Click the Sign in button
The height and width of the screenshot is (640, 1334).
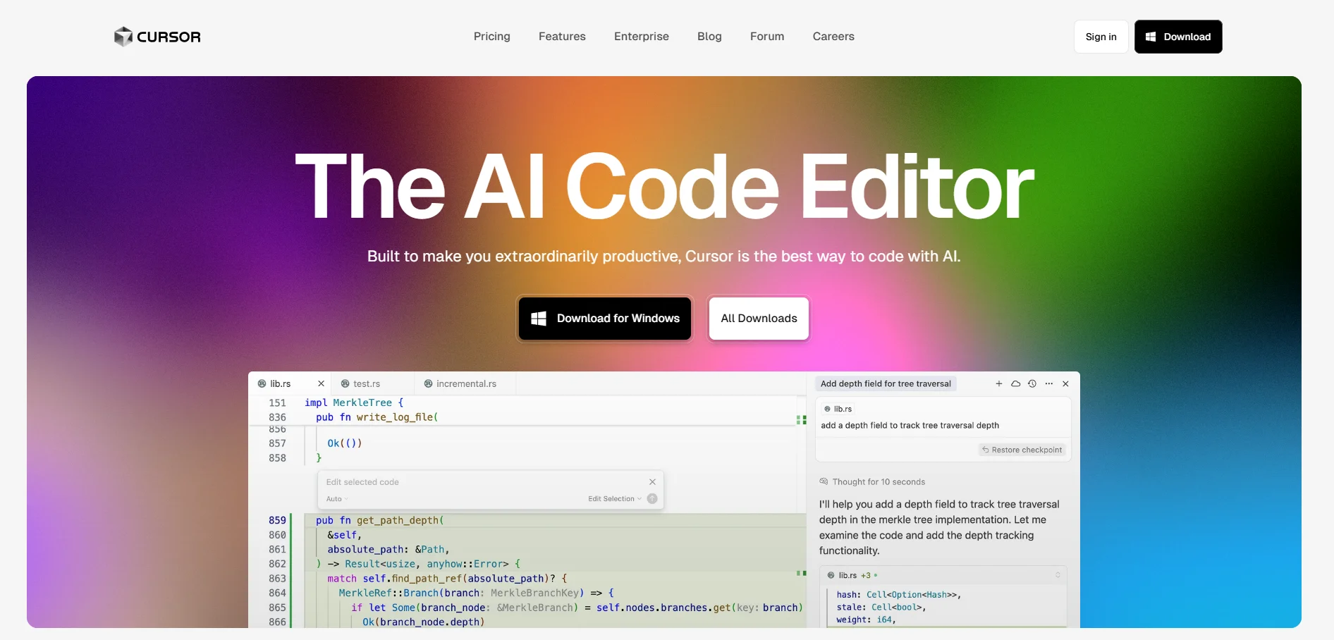tap(1101, 37)
